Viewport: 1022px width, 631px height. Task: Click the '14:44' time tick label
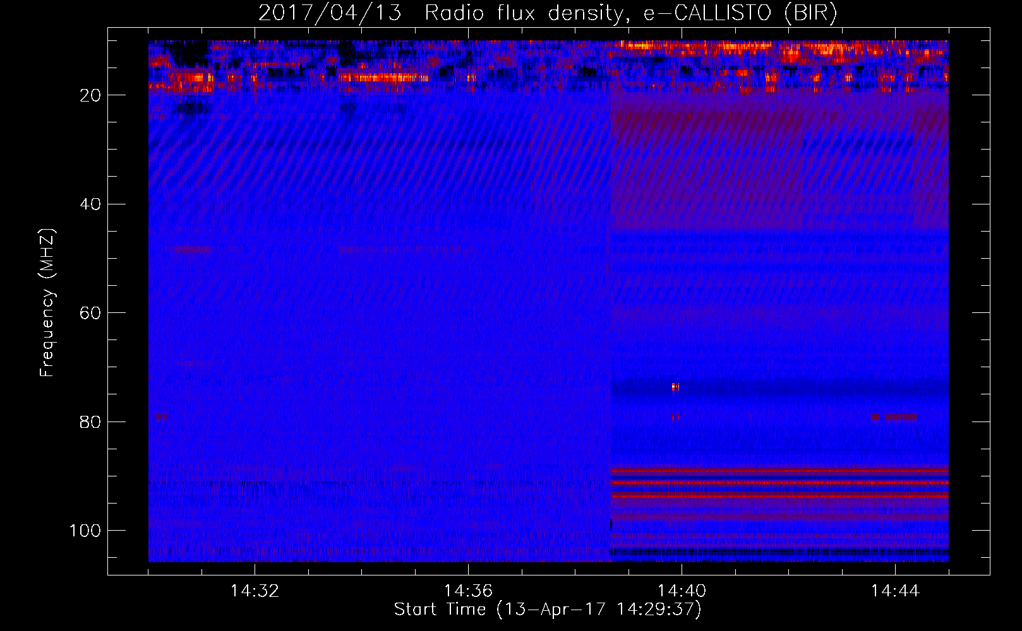coord(895,591)
